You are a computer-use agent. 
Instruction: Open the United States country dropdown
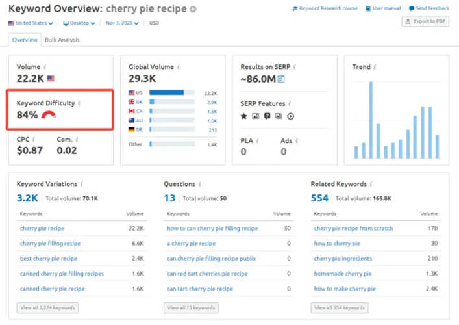click(x=31, y=23)
